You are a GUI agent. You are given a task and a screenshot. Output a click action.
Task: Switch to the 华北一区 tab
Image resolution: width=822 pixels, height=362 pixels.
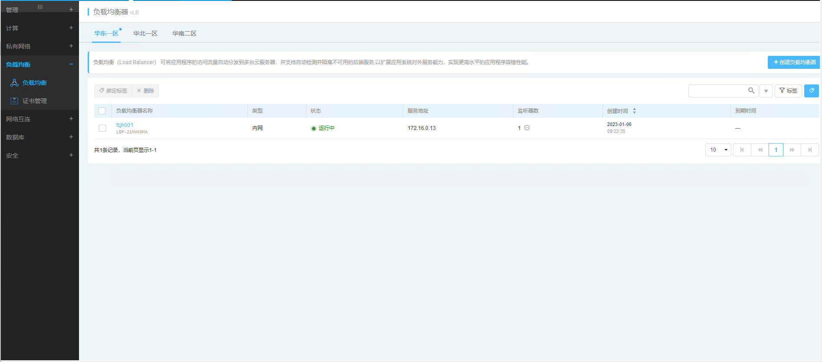coord(145,33)
